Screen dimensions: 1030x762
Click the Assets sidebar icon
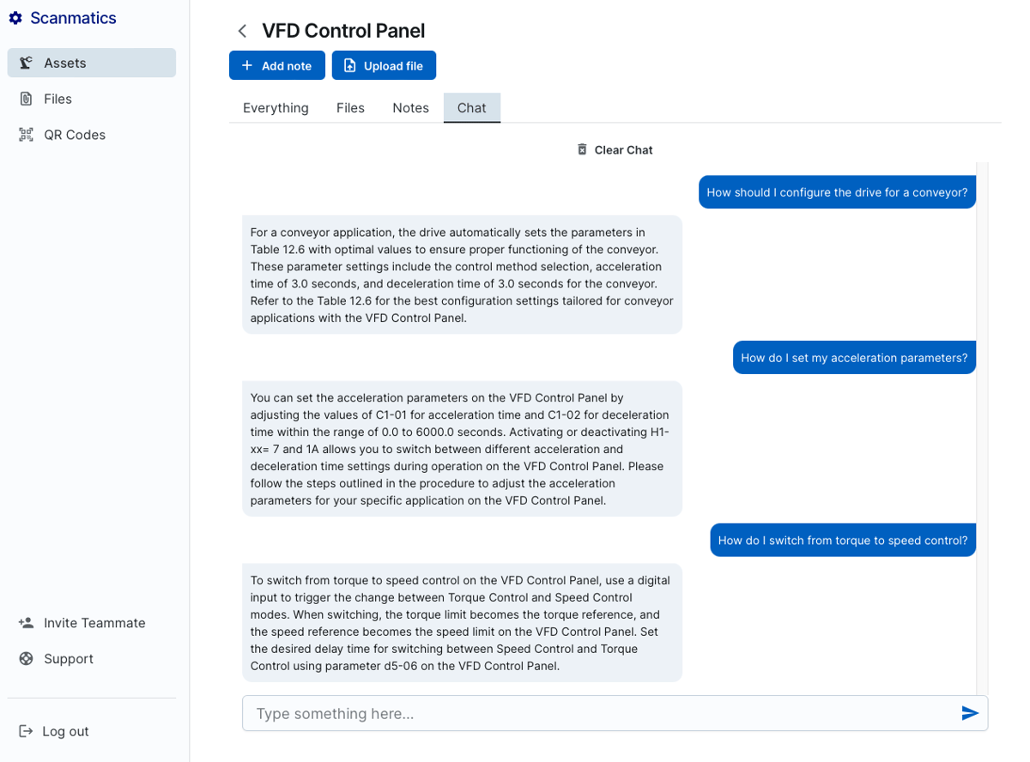pyautogui.click(x=26, y=63)
